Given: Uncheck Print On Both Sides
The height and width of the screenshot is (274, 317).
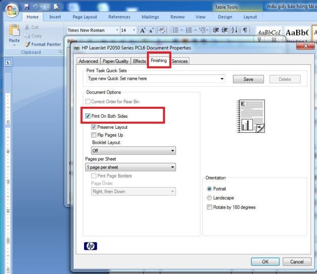Looking at the screenshot, I should [x=88, y=116].
